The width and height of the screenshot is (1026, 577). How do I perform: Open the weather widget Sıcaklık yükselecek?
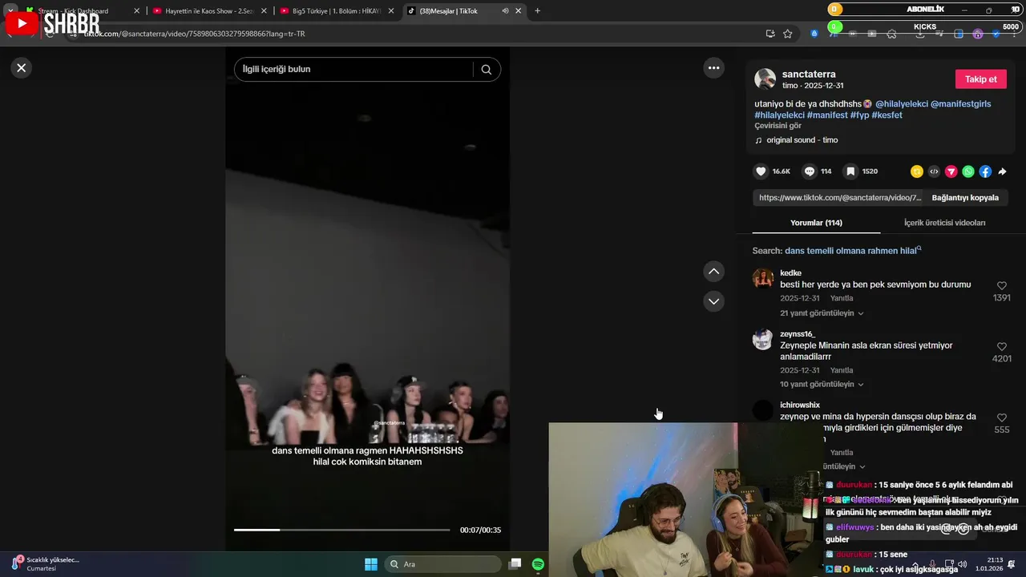pyautogui.click(x=45, y=563)
